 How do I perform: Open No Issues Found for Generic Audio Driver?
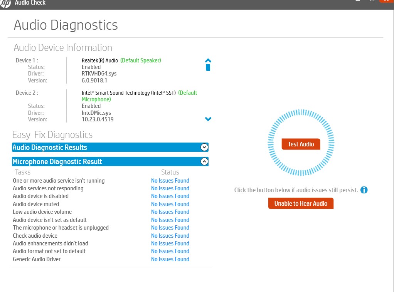point(170,259)
